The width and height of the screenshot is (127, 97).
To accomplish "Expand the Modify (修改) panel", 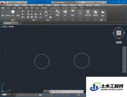I will pyautogui.click(x=35, y=20).
